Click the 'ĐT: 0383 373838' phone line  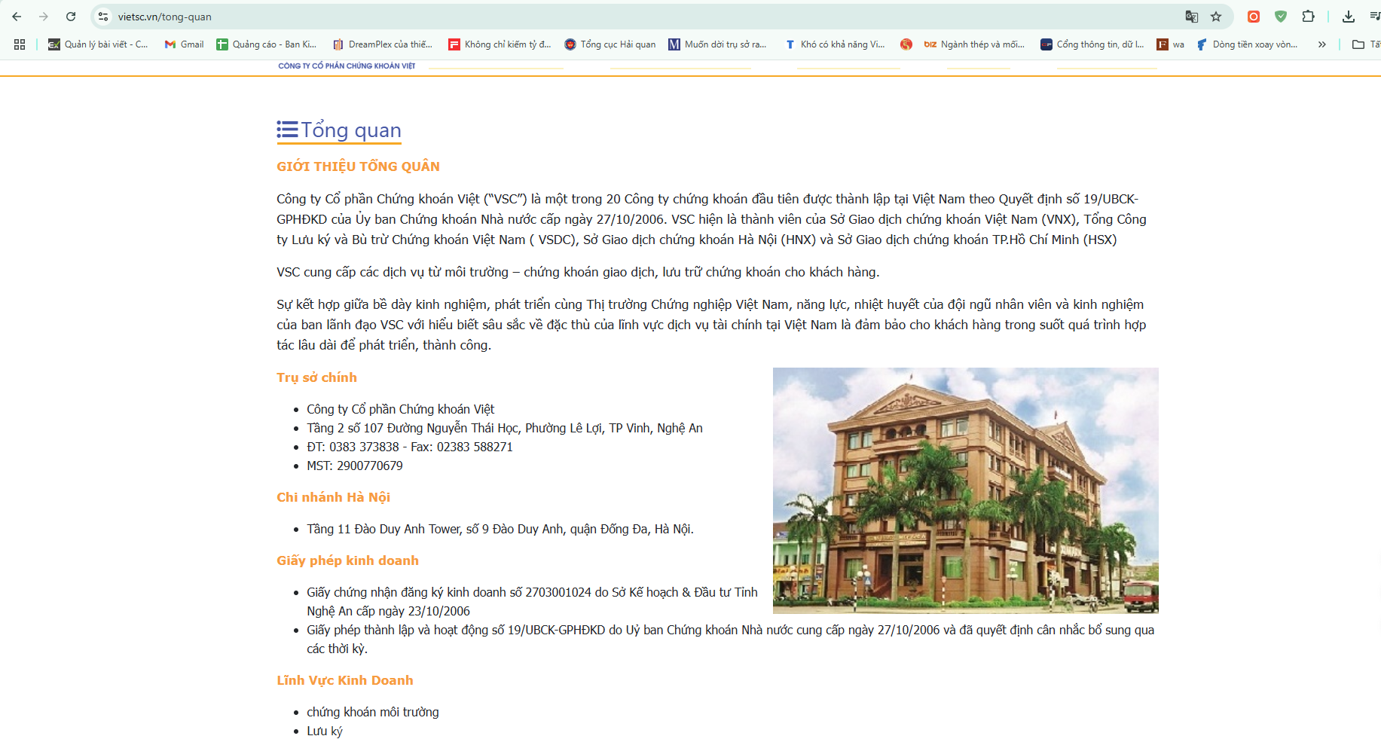[410, 447]
